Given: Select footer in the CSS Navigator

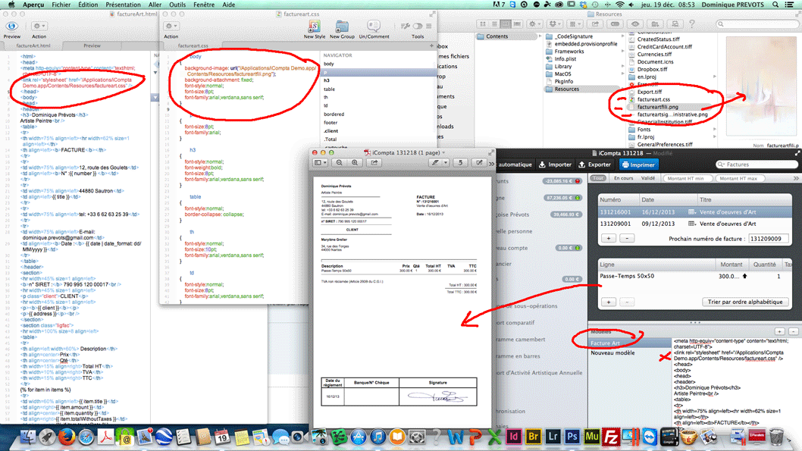Looking at the screenshot, I should (331, 122).
